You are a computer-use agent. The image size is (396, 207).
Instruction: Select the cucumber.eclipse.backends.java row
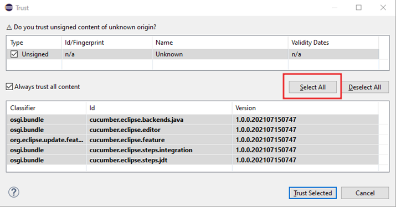[193, 120]
